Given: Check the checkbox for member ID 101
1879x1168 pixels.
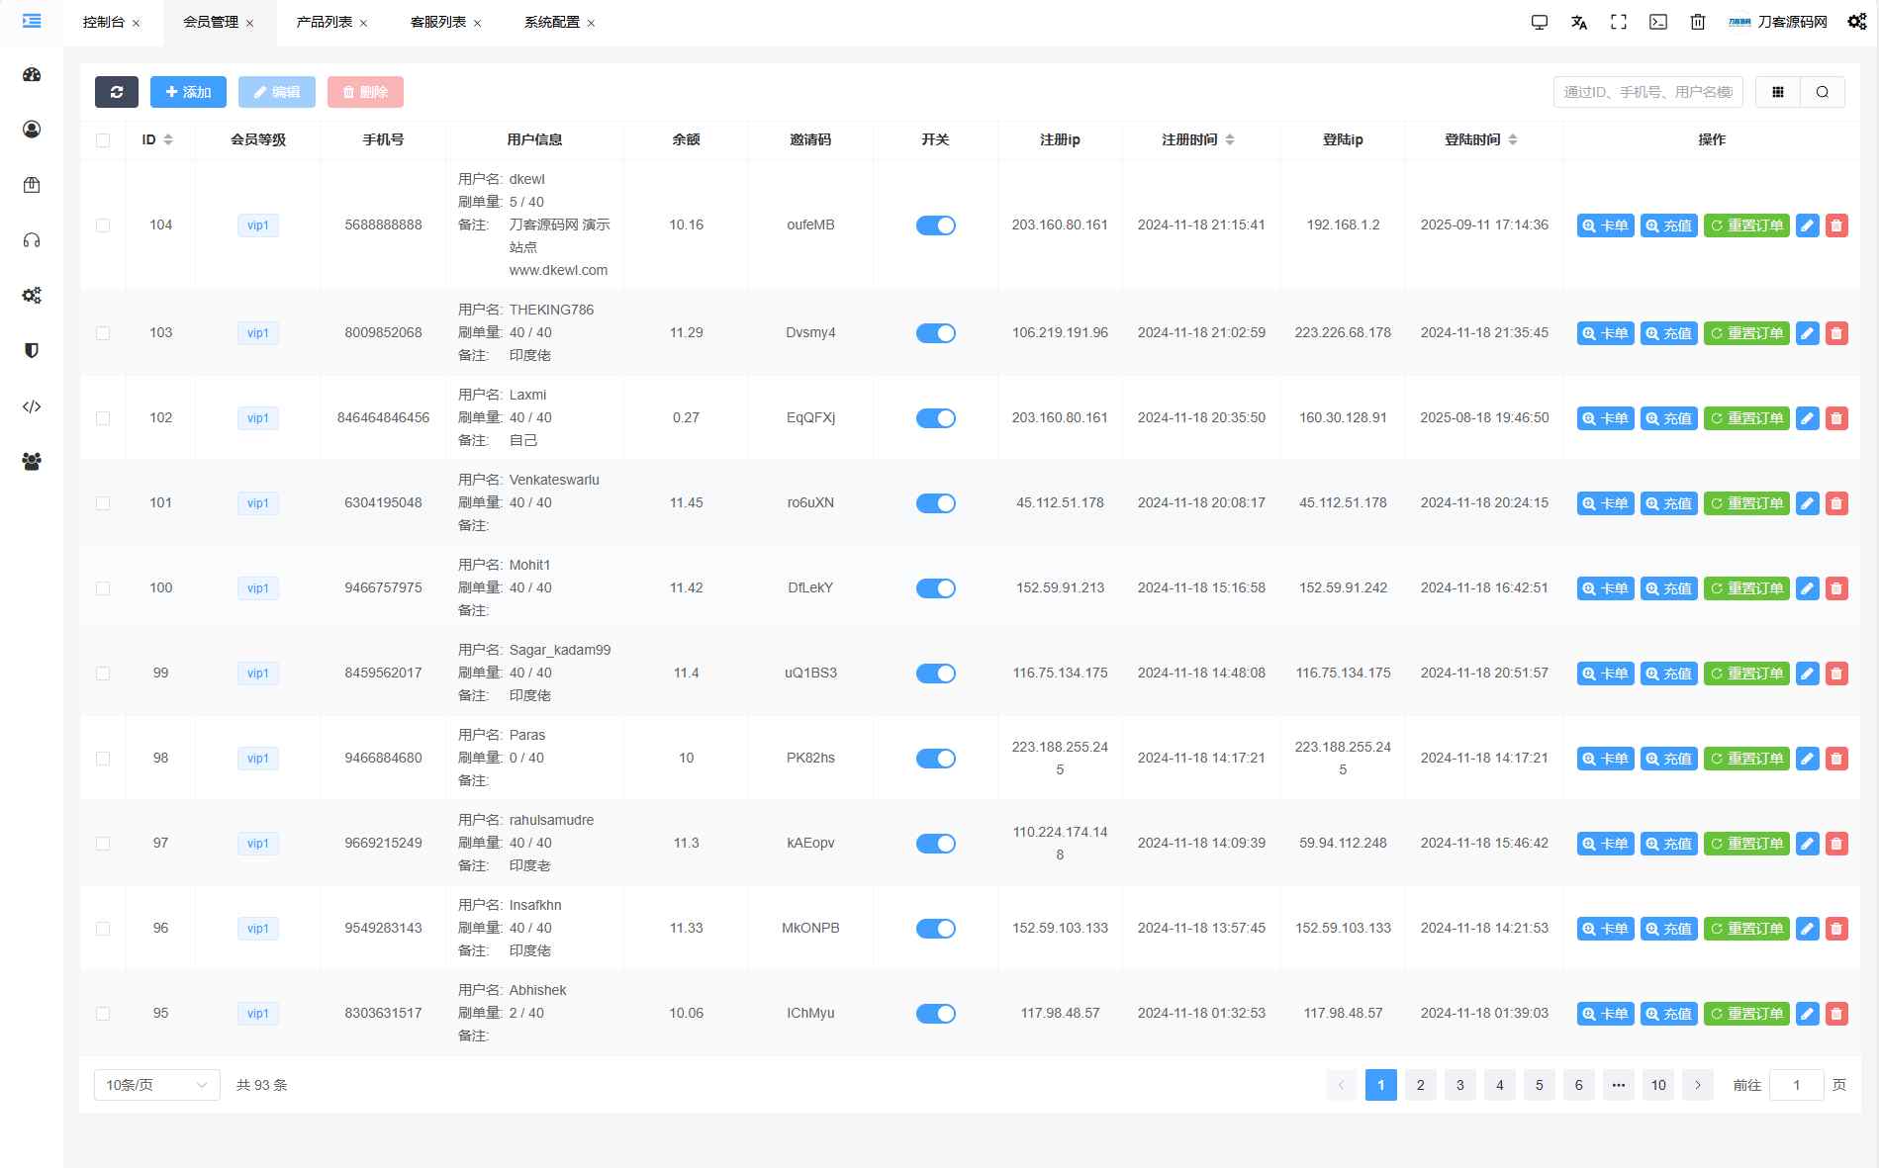Looking at the screenshot, I should pyautogui.click(x=103, y=502).
